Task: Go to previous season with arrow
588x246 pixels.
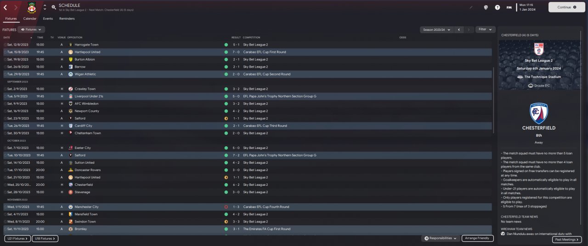Action: click(x=458, y=29)
